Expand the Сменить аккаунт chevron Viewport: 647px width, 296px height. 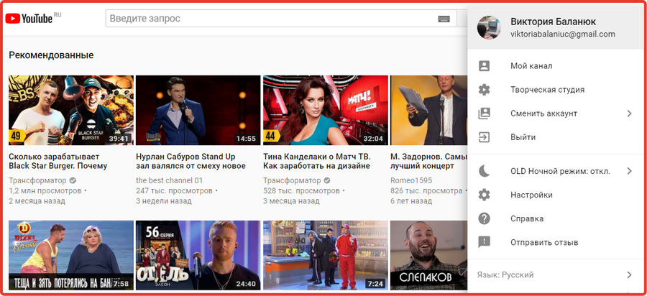pyautogui.click(x=629, y=114)
